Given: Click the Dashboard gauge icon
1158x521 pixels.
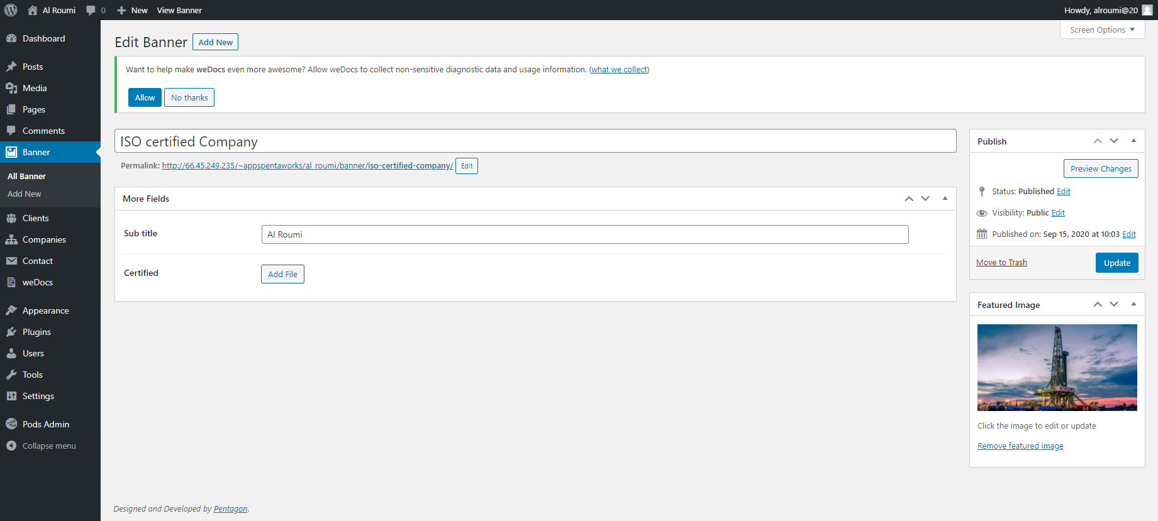Looking at the screenshot, I should 11,38.
